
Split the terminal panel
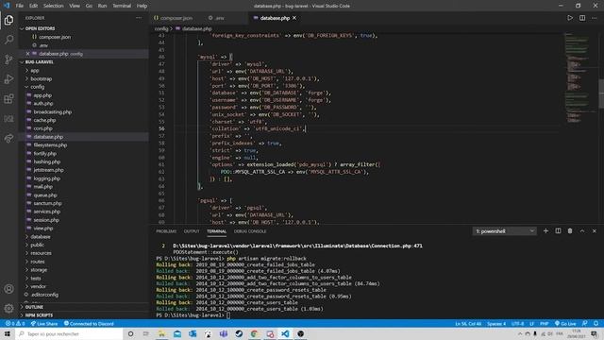tap(558, 230)
